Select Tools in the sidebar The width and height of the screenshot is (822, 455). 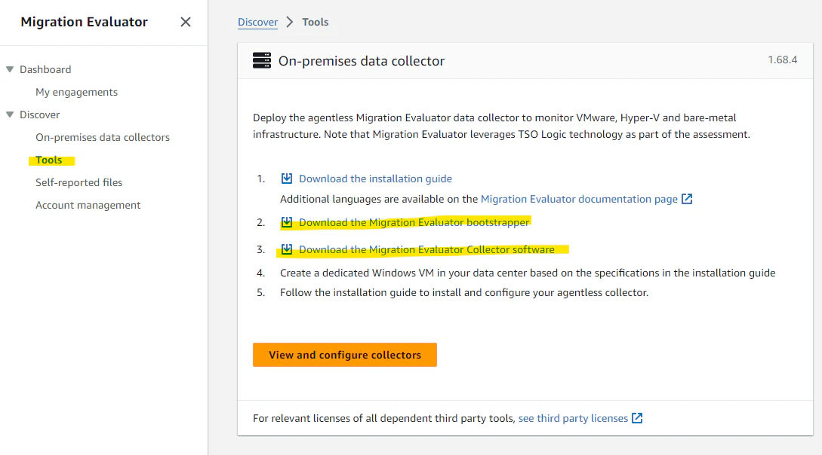click(49, 160)
